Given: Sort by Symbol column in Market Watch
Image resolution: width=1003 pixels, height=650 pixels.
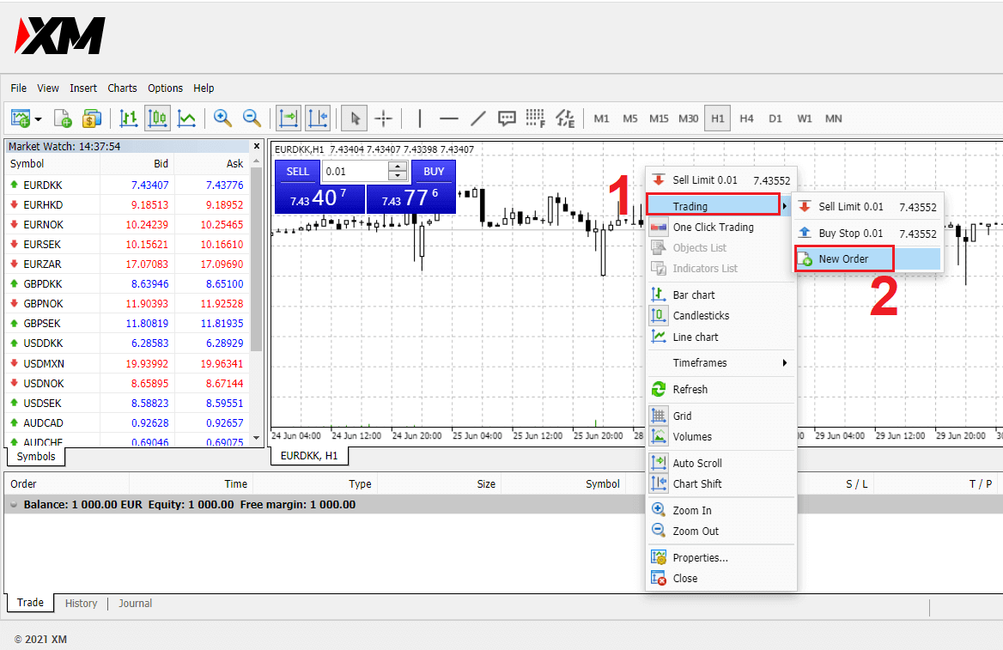Looking at the screenshot, I should coord(52,164).
